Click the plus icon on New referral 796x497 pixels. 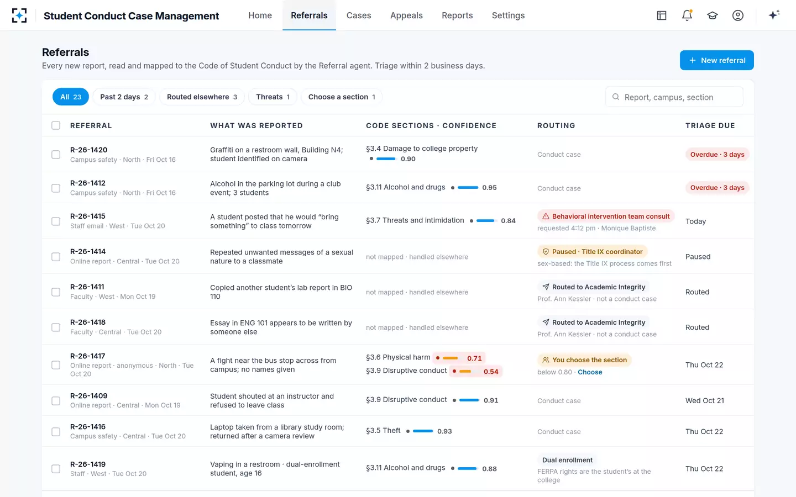click(x=692, y=60)
